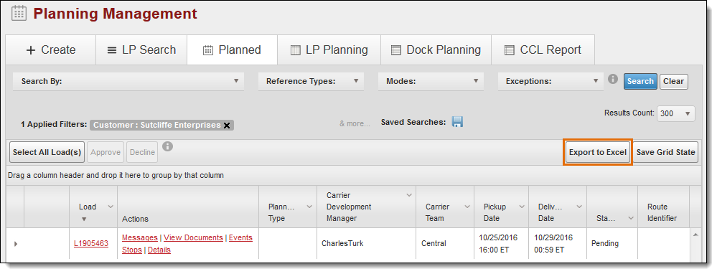Open the Carrier Development Manager column menu
The height and width of the screenshot is (269, 712).
tap(408, 195)
